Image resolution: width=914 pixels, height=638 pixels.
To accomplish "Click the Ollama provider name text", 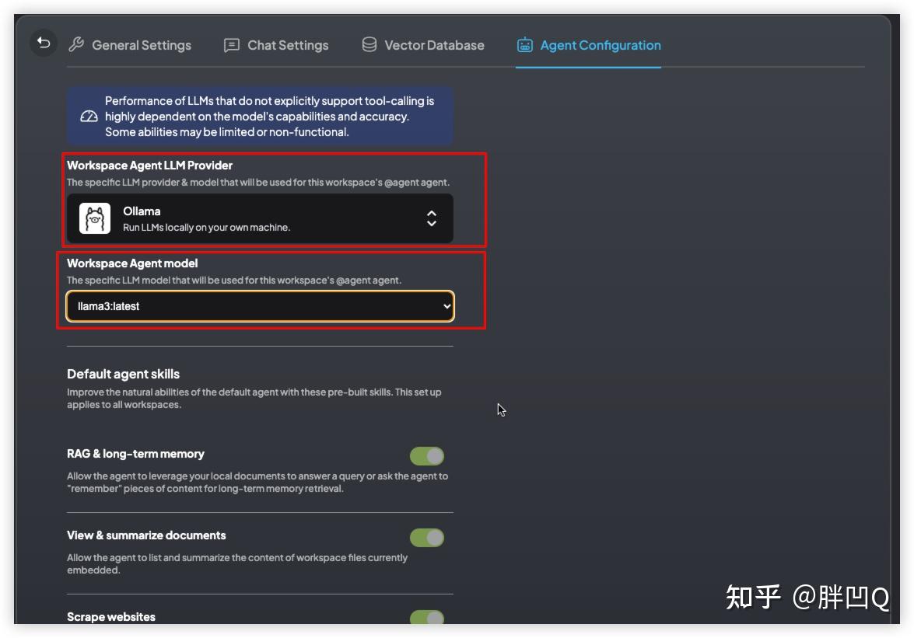I will (142, 211).
